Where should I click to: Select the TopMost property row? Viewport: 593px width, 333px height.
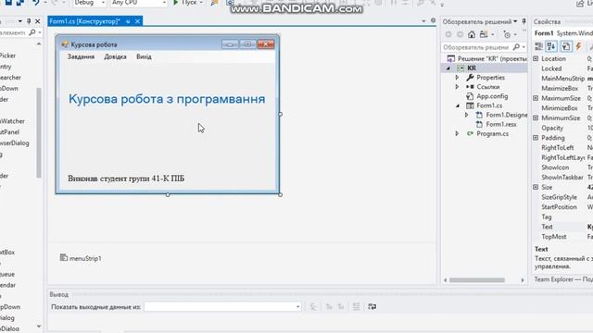click(562, 237)
